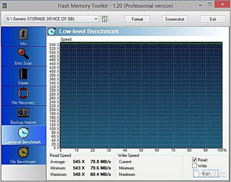Image resolution: width=231 pixels, height=182 pixels.
Task: Click the File Benchmark label
Action: click(23, 162)
